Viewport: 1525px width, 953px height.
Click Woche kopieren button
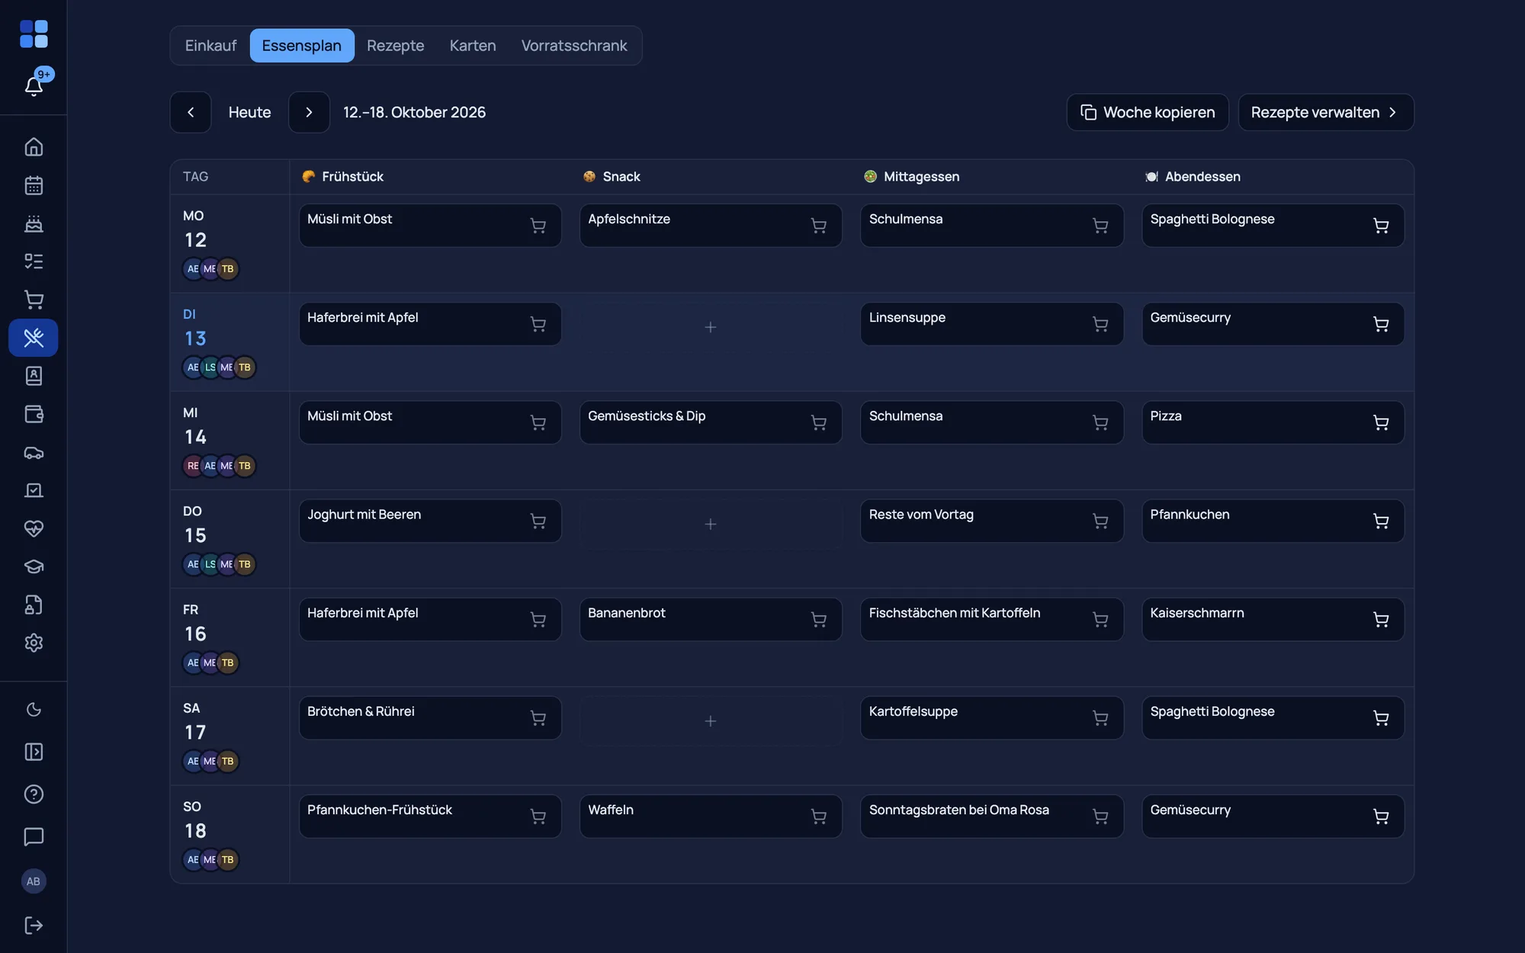point(1148,112)
